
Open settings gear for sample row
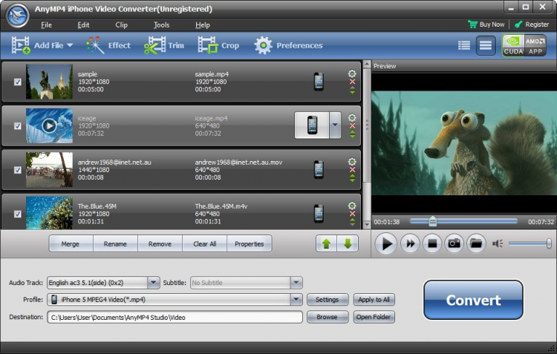tap(352, 73)
